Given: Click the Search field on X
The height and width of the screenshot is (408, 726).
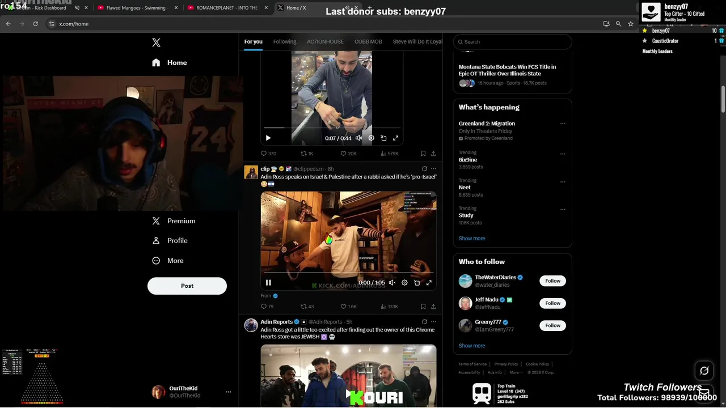Looking at the screenshot, I should tap(512, 42).
